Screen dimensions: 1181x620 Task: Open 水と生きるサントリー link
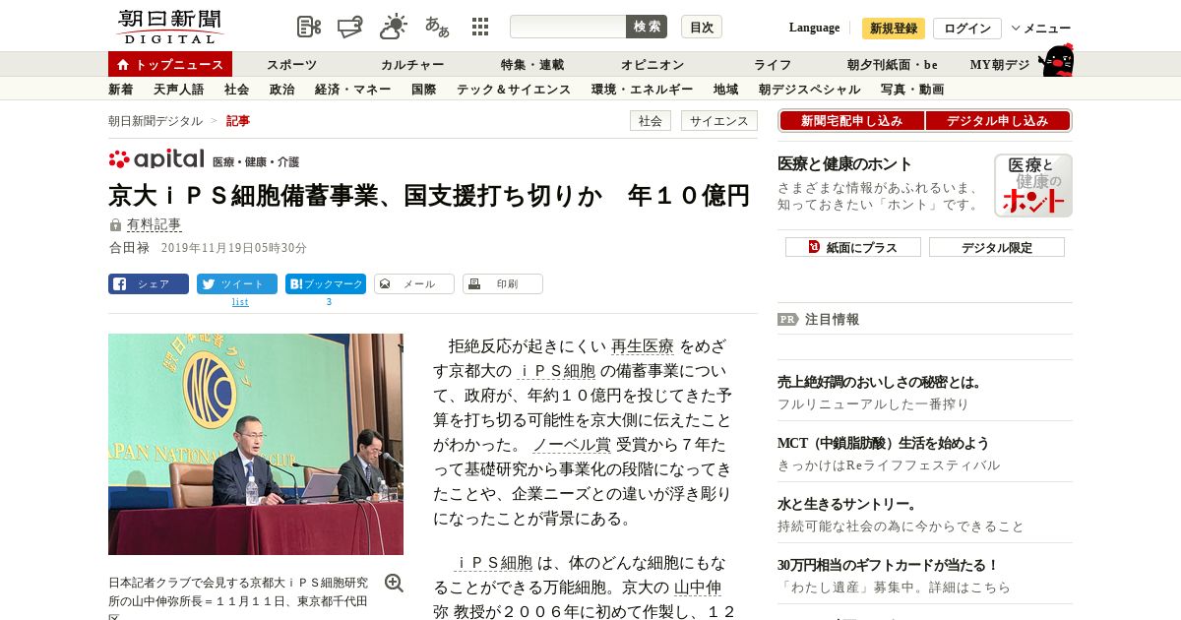847,504
